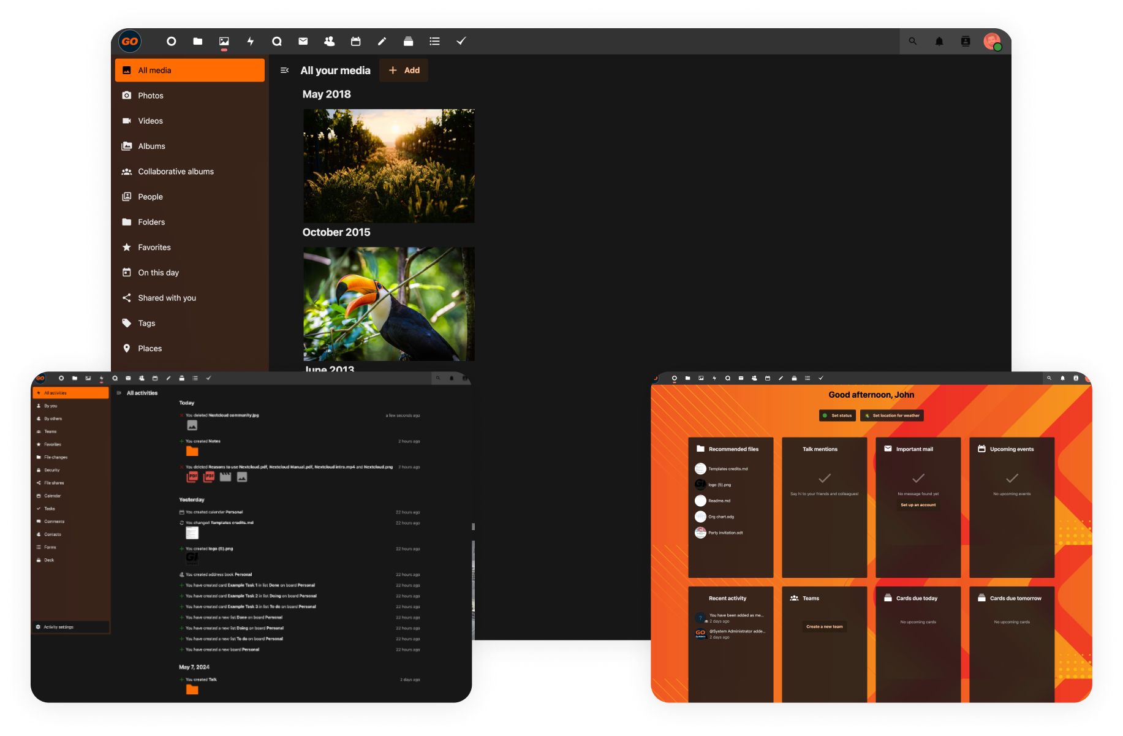This screenshot has height=736, width=1123.
Task: Open the Activity lightning bolt icon
Action: pyautogui.click(x=250, y=41)
